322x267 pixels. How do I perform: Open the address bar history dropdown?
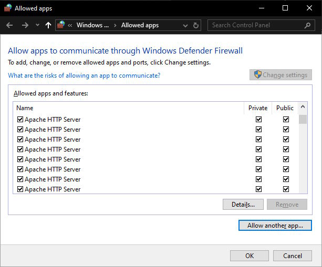coord(185,25)
